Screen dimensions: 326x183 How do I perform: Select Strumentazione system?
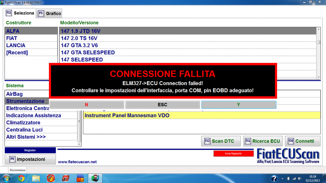click(27, 101)
